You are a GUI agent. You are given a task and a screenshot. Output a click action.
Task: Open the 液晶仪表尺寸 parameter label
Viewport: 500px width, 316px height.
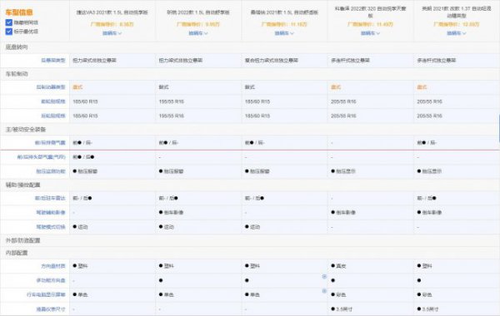tap(51, 309)
